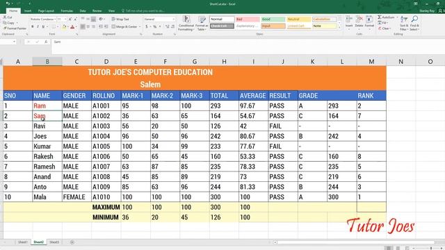Toggle Align Right for the cell
Viewport: 445px width, 250px height.
pyautogui.click(x=93, y=26)
